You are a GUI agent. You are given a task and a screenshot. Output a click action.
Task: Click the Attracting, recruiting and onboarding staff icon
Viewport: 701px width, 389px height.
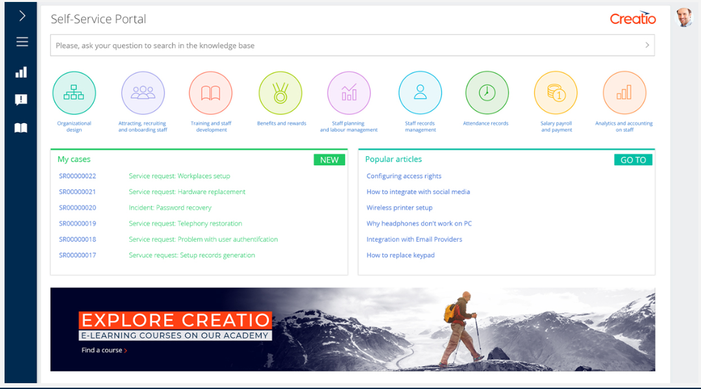point(143,93)
